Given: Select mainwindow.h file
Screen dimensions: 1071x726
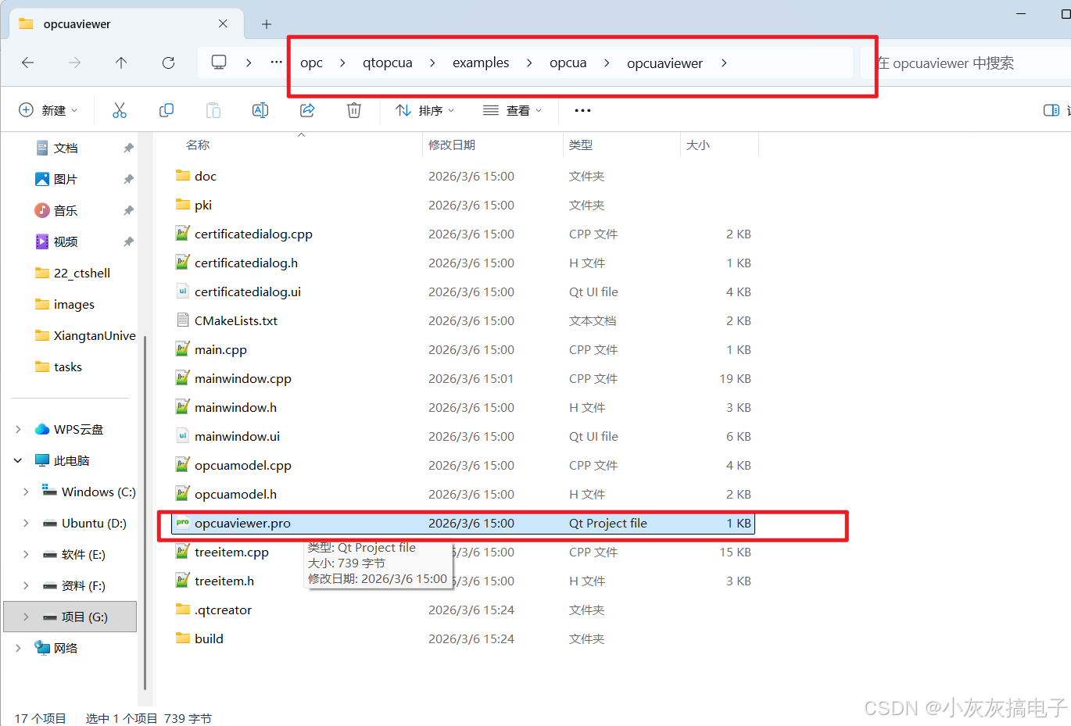Looking at the screenshot, I should tap(463, 407).
